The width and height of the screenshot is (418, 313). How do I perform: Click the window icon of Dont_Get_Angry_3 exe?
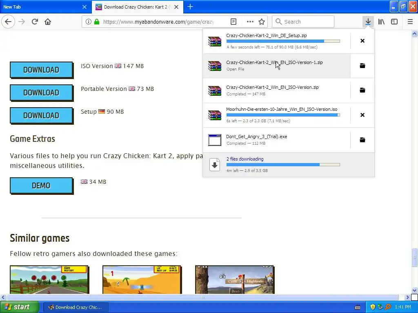(215, 140)
